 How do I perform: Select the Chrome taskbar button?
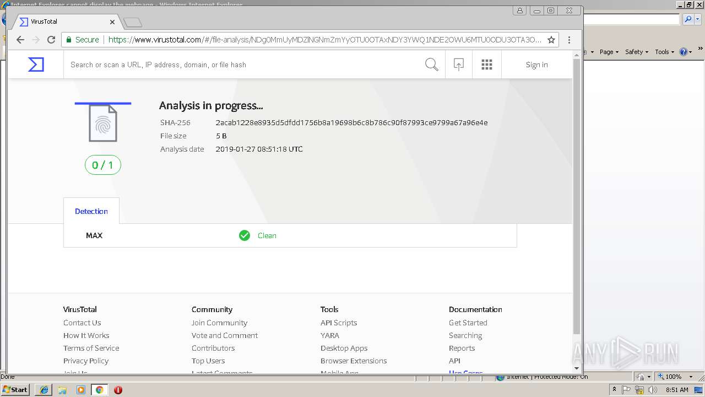coord(99,390)
